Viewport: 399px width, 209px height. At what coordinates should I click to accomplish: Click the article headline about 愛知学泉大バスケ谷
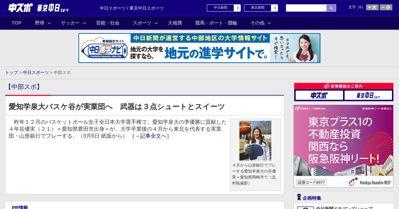click(117, 107)
